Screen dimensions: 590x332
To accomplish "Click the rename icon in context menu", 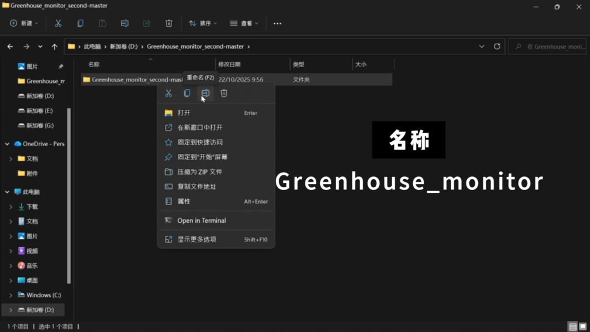I will pos(205,93).
